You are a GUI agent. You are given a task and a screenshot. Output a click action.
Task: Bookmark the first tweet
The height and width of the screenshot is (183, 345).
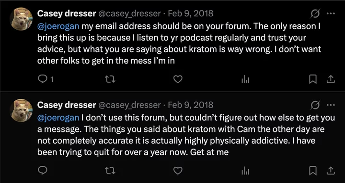[312, 79]
